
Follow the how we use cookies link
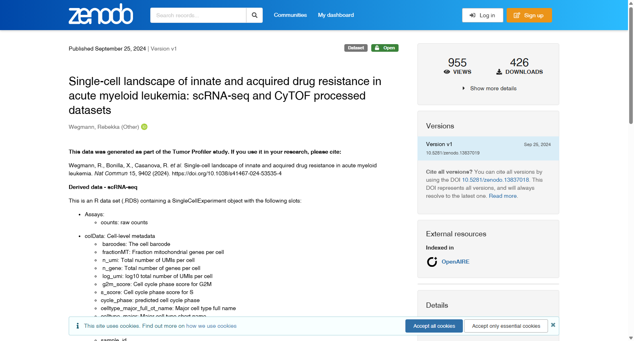pos(211,326)
